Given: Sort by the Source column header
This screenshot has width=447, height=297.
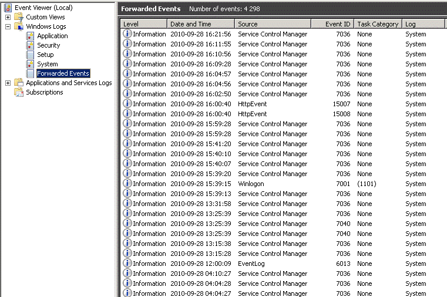Looking at the screenshot, I should tap(273, 24).
